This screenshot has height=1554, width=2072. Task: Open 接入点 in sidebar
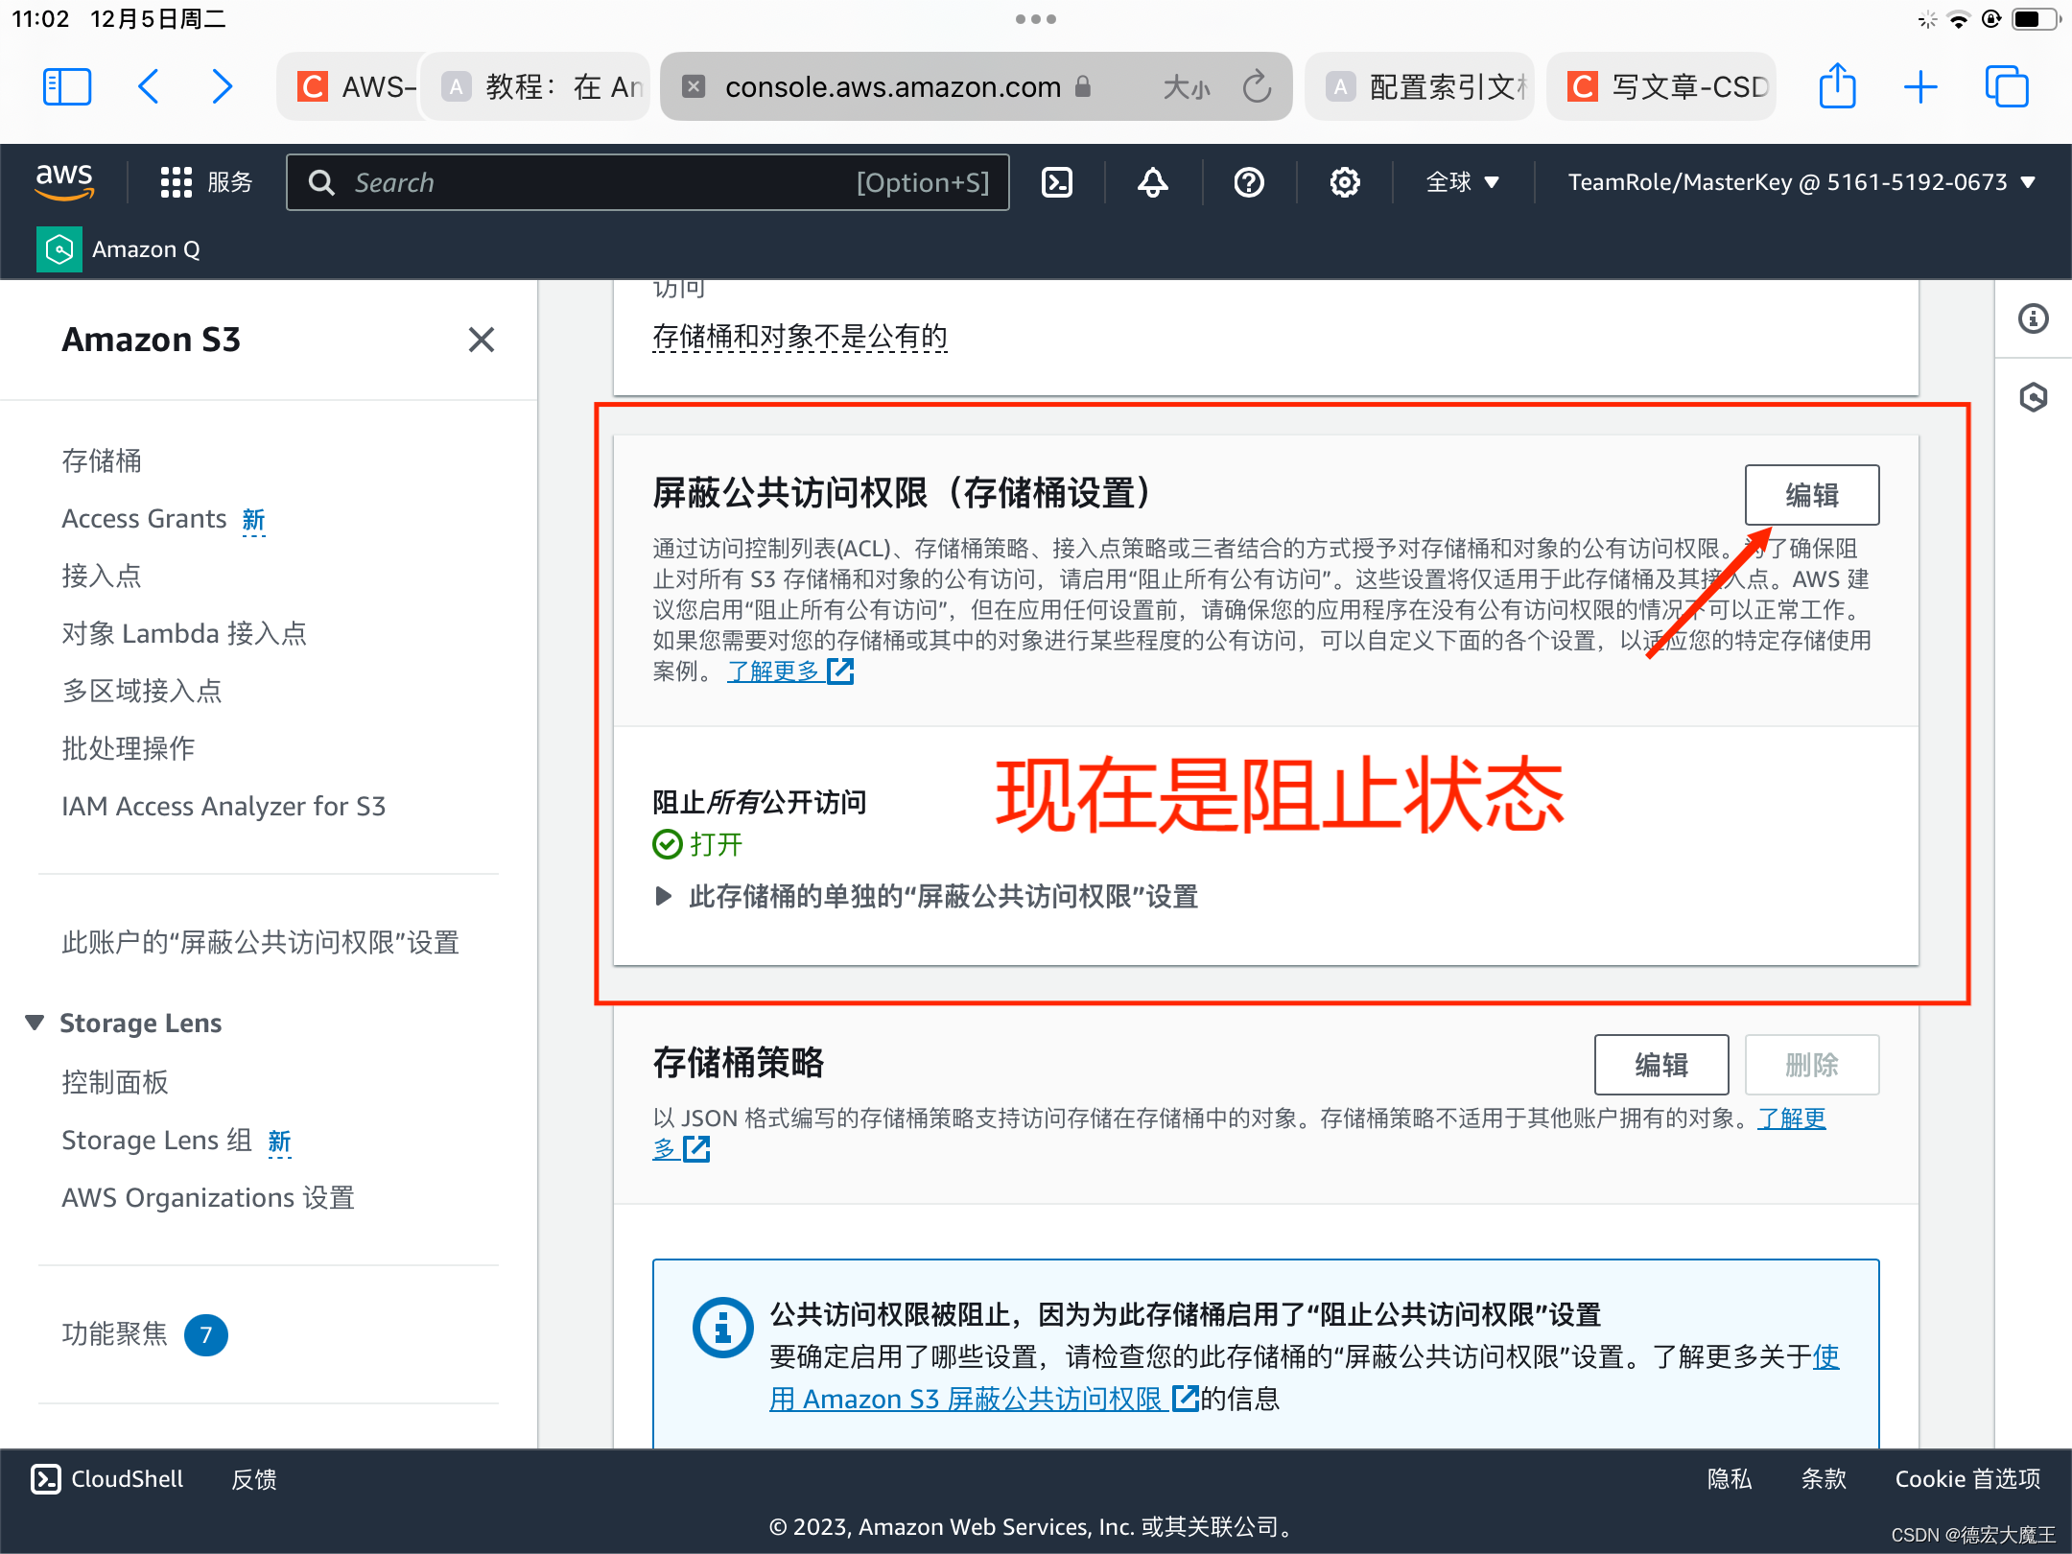coord(102,577)
